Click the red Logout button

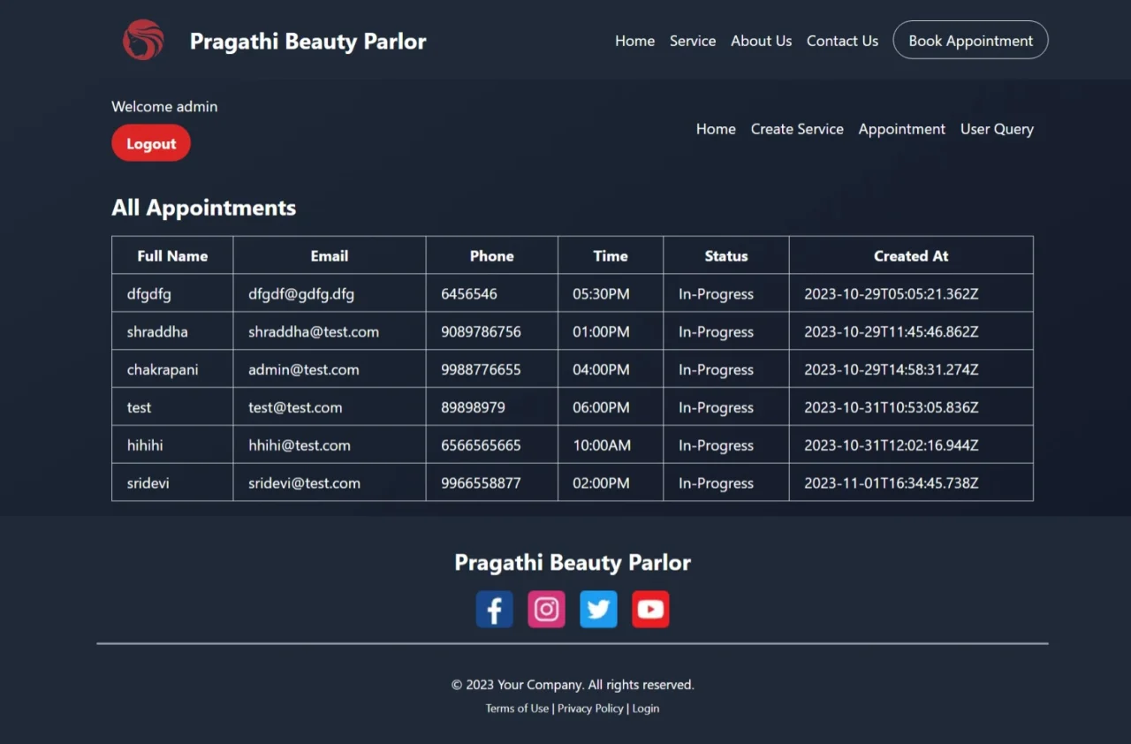[x=151, y=143]
